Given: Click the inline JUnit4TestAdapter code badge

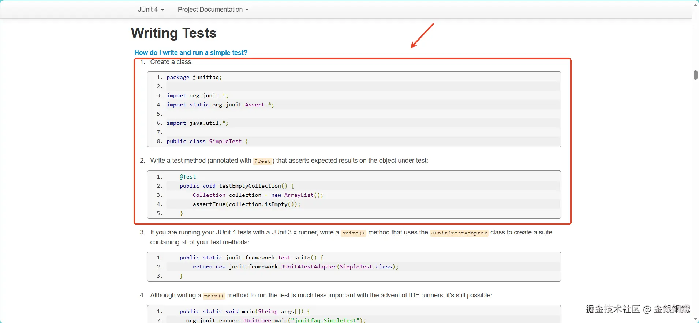Looking at the screenshot, I should tap(459, 233).
